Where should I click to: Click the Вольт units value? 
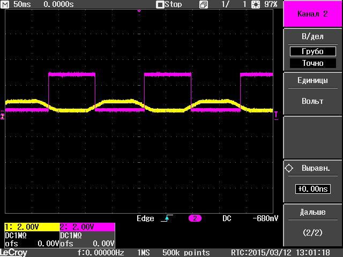pyautogui.click(x=312, y=101)
